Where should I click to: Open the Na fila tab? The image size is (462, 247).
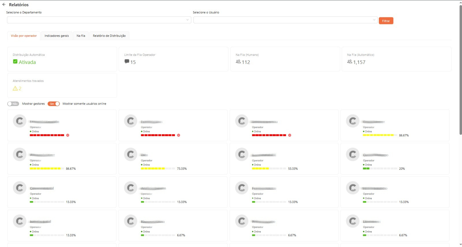click(81, 36)
